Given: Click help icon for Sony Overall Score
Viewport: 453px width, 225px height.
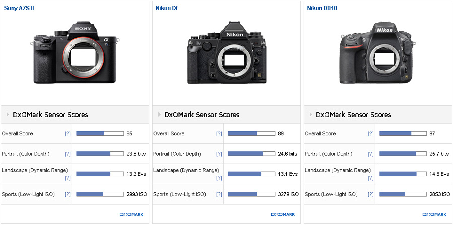Looking at the screenshot, I should (67, 134).
